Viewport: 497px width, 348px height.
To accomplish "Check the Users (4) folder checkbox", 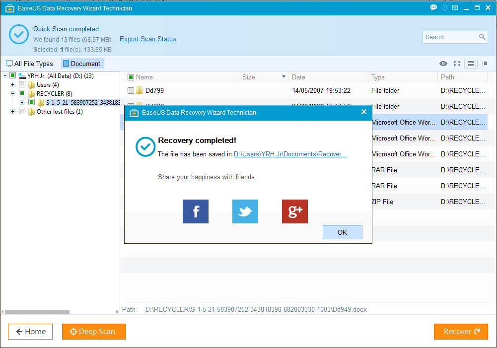I will 22,84.
